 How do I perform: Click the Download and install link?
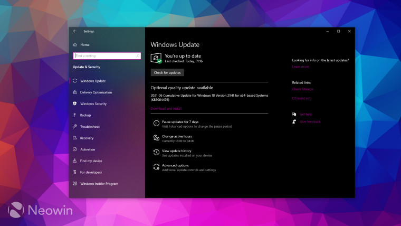[166, 109]
